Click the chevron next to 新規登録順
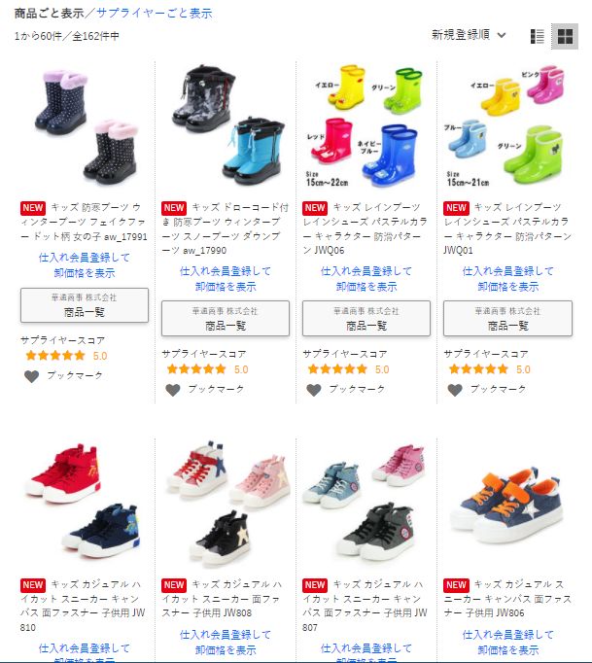The width and height of the screenshot is (592, 663). point(501,35)
